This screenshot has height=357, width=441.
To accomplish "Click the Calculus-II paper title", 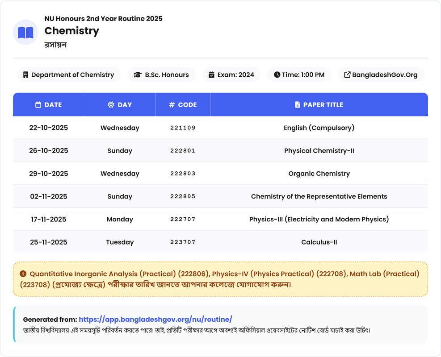I will [319, 242].
